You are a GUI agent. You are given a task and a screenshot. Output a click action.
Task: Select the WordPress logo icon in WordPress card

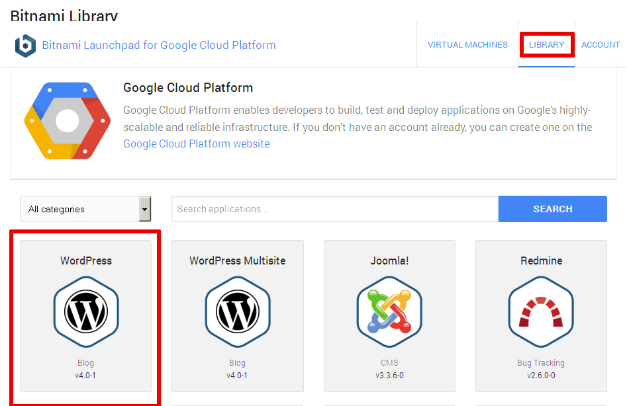point(86,312)
